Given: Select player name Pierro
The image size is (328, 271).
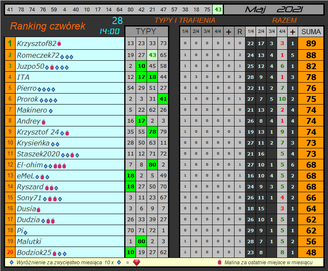Looking at the screenshot, I should coord(27,88).
